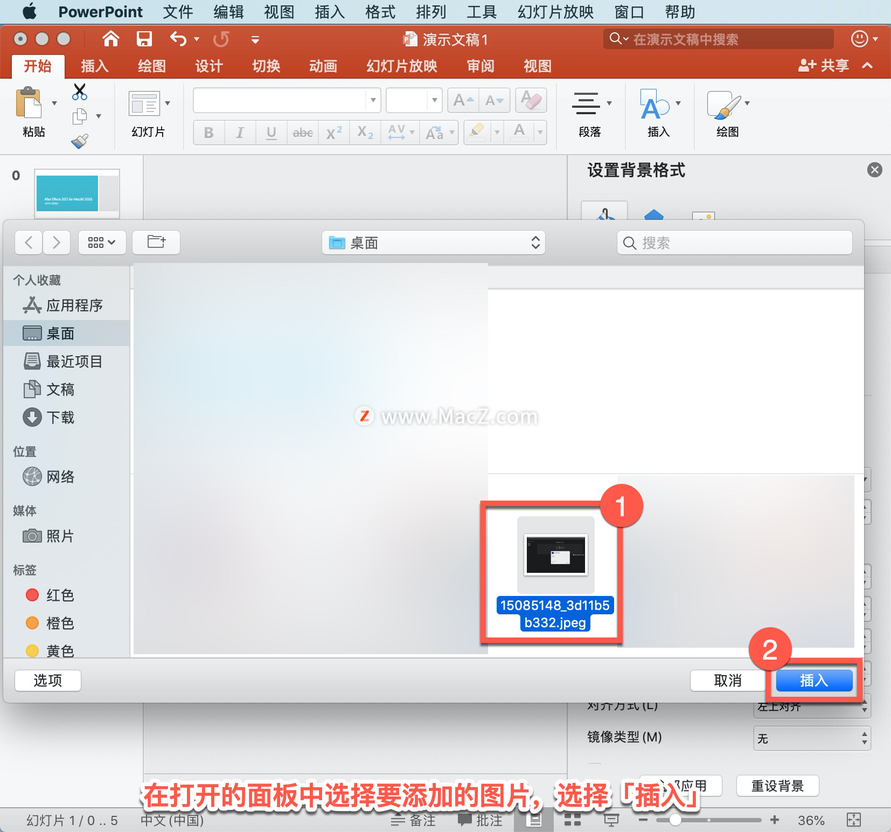This screenshot has height=832, width=891.
Task: Open 镜像类型 dropdown set to 无
Action: tap(811, 738)
